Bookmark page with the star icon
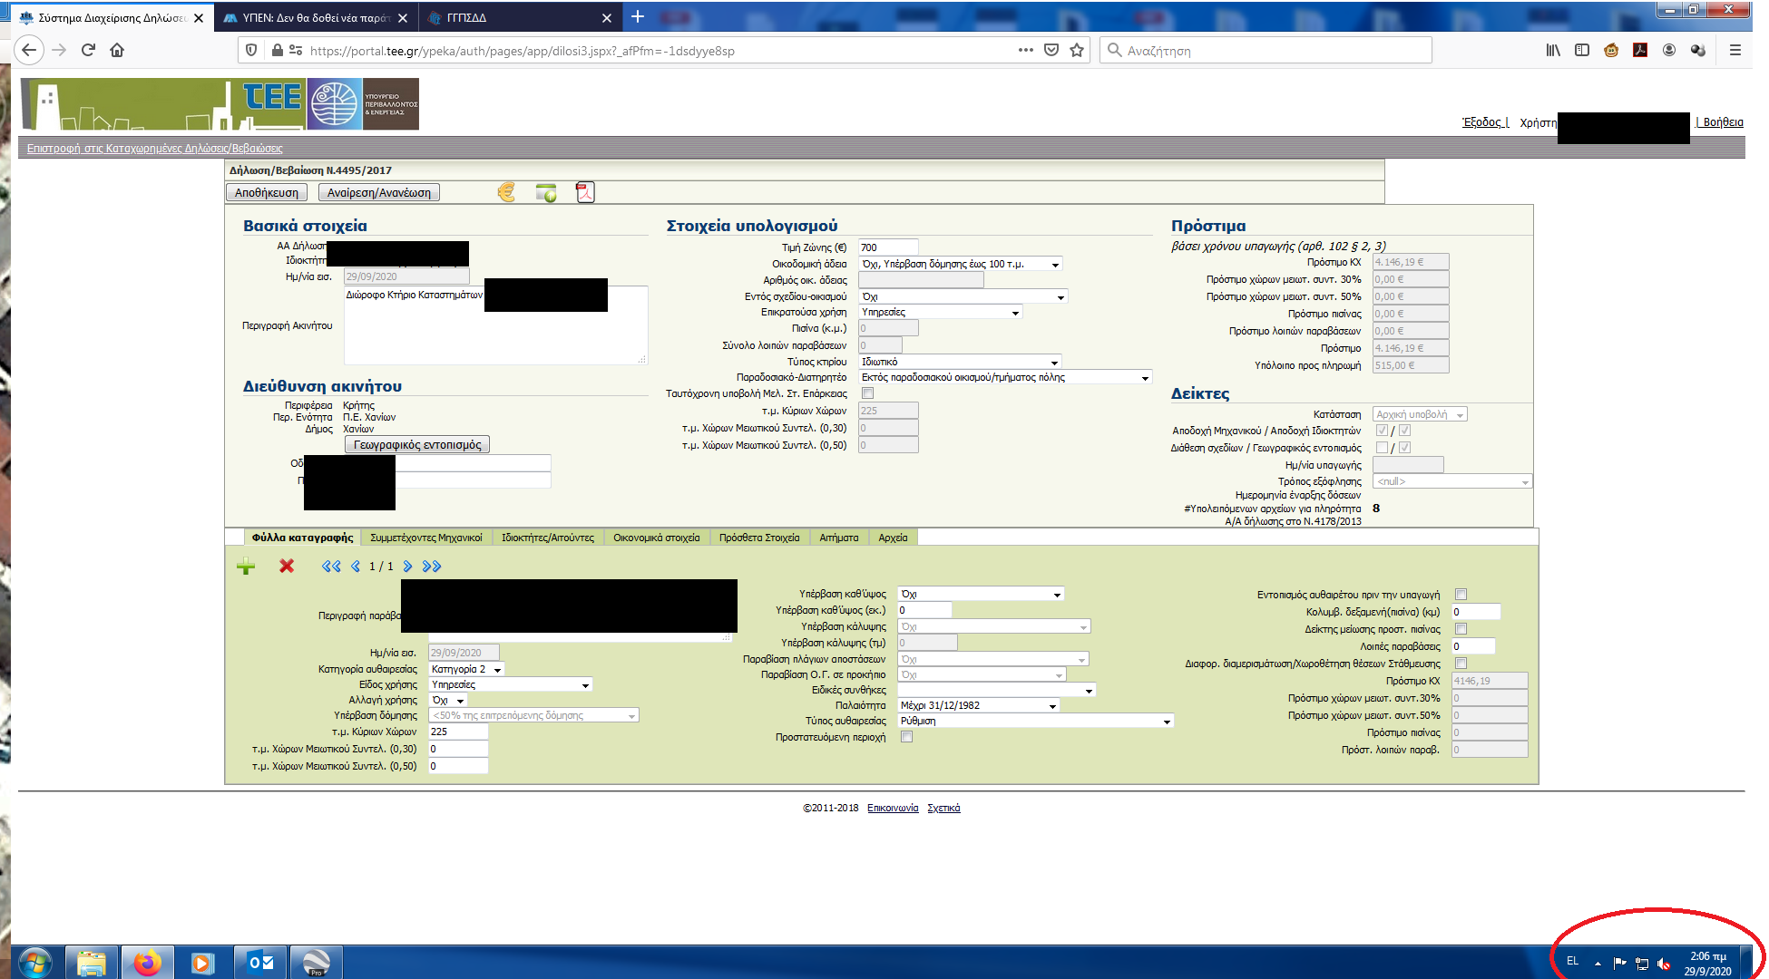 pos(1077,51)
